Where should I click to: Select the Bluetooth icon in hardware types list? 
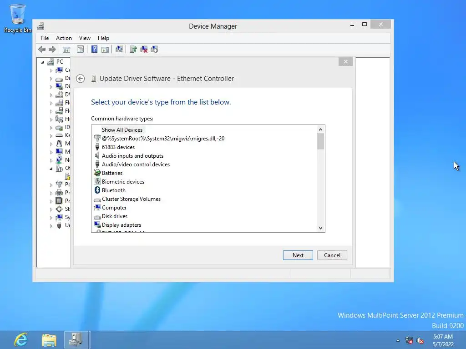coord(97,190)
